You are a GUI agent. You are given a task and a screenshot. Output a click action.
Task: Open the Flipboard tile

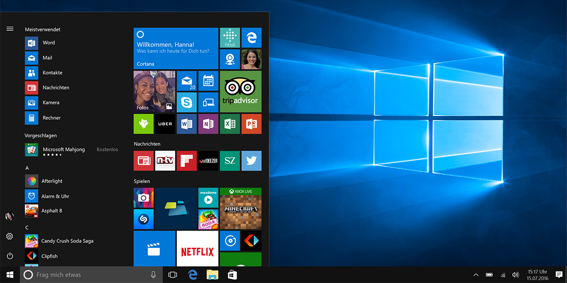[187, 161]
